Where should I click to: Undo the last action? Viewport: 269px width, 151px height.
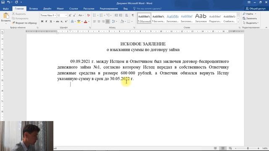click(x=8, y=2)
